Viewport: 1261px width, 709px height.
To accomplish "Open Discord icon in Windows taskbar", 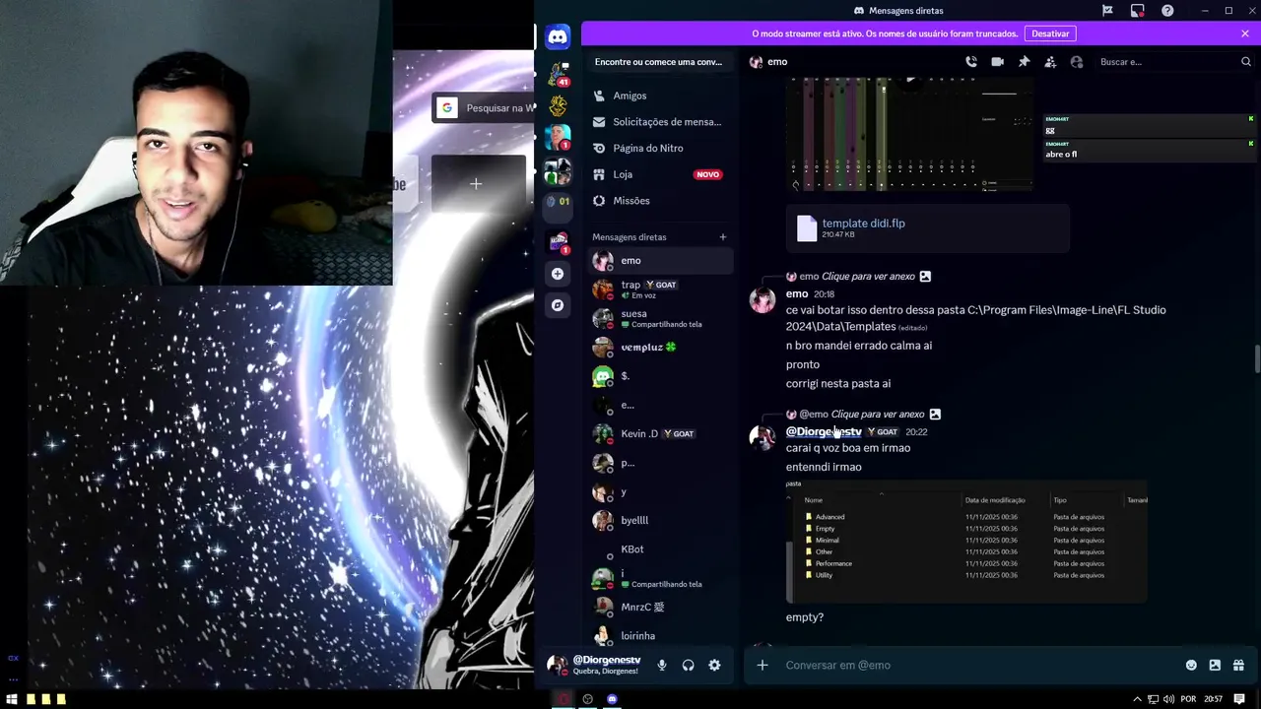I will tap(612, 699).
